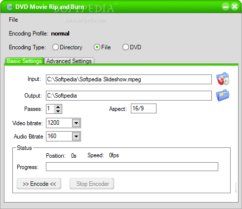Screen dimensions: 242x209
Task: Click the Passes value field
Action: tap(50, 109)
